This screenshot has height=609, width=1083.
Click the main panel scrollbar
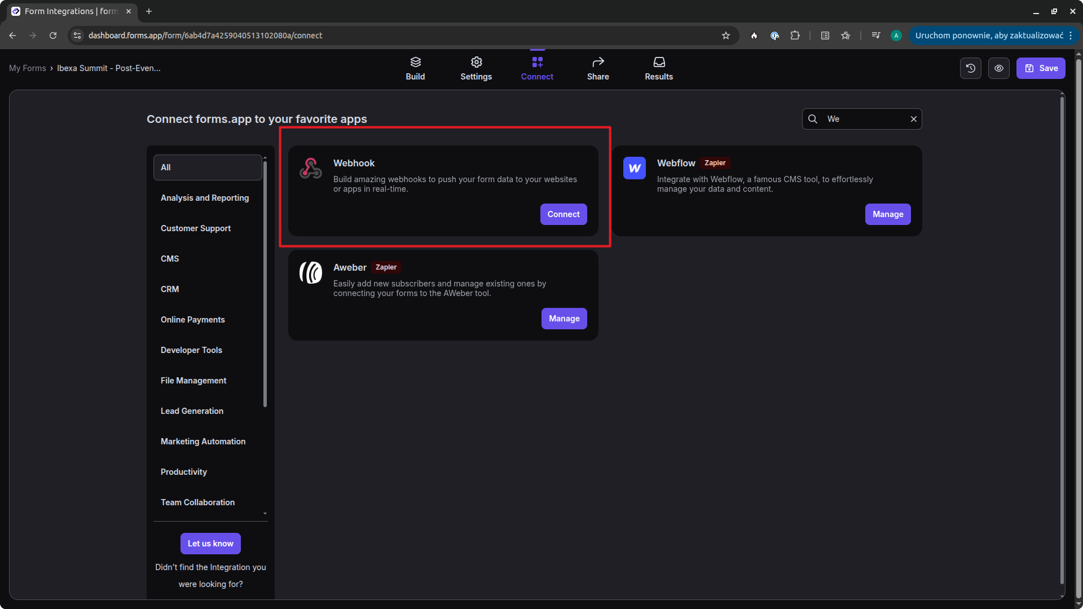pyautogui.click(x=1062, y=341)
